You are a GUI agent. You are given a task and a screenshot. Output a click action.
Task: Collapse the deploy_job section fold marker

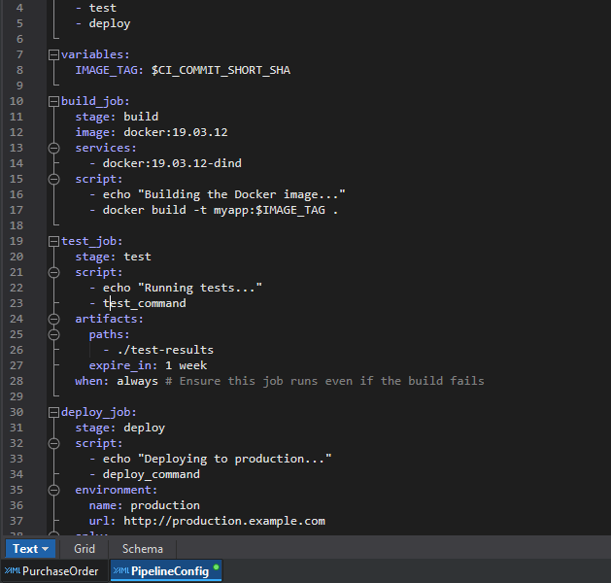(x=53, y=412)
